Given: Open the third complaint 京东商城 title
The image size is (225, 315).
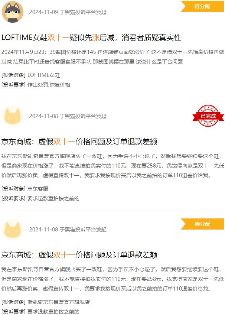Looking at the screenshot, I should (x=79, y=255).
